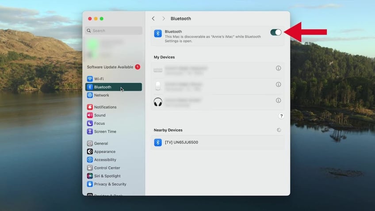The image size is (375, 211).
Task: Click the white mouse icon in My Devices
Action: pos(158,86)
